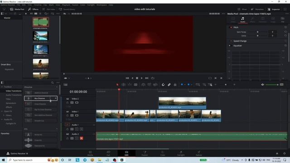Image resolution: width=290 pixels, height=163 pixels.
Task: Open the Mixer panel
Action: tap(242, 9)
